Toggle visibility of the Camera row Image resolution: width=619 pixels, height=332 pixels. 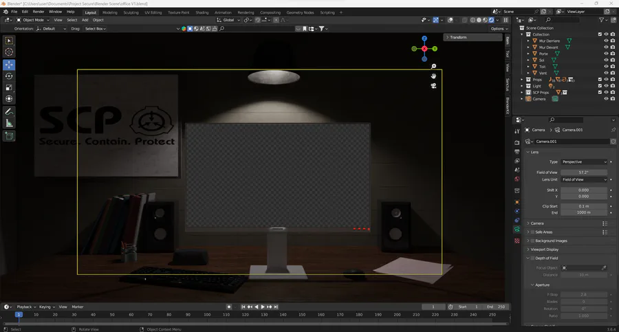click(607, 99)
